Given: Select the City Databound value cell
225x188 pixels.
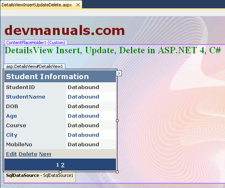Looking at the screenshot, I should (91, 135).
